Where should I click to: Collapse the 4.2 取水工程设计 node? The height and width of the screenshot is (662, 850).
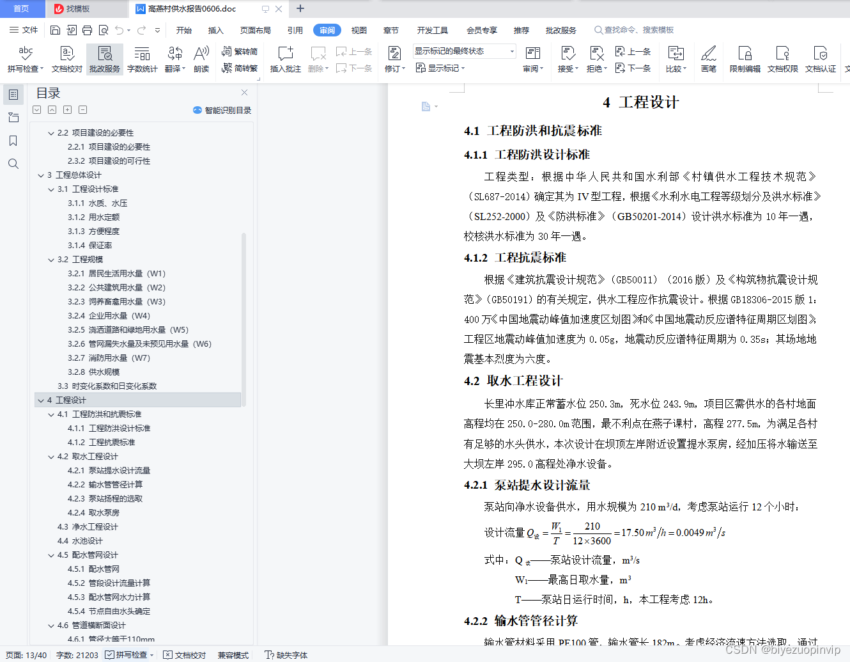(52, 457)
